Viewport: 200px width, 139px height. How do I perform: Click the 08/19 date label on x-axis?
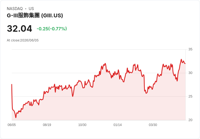point(47,125)
